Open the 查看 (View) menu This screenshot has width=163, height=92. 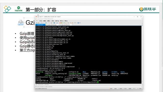click(49, 21)
